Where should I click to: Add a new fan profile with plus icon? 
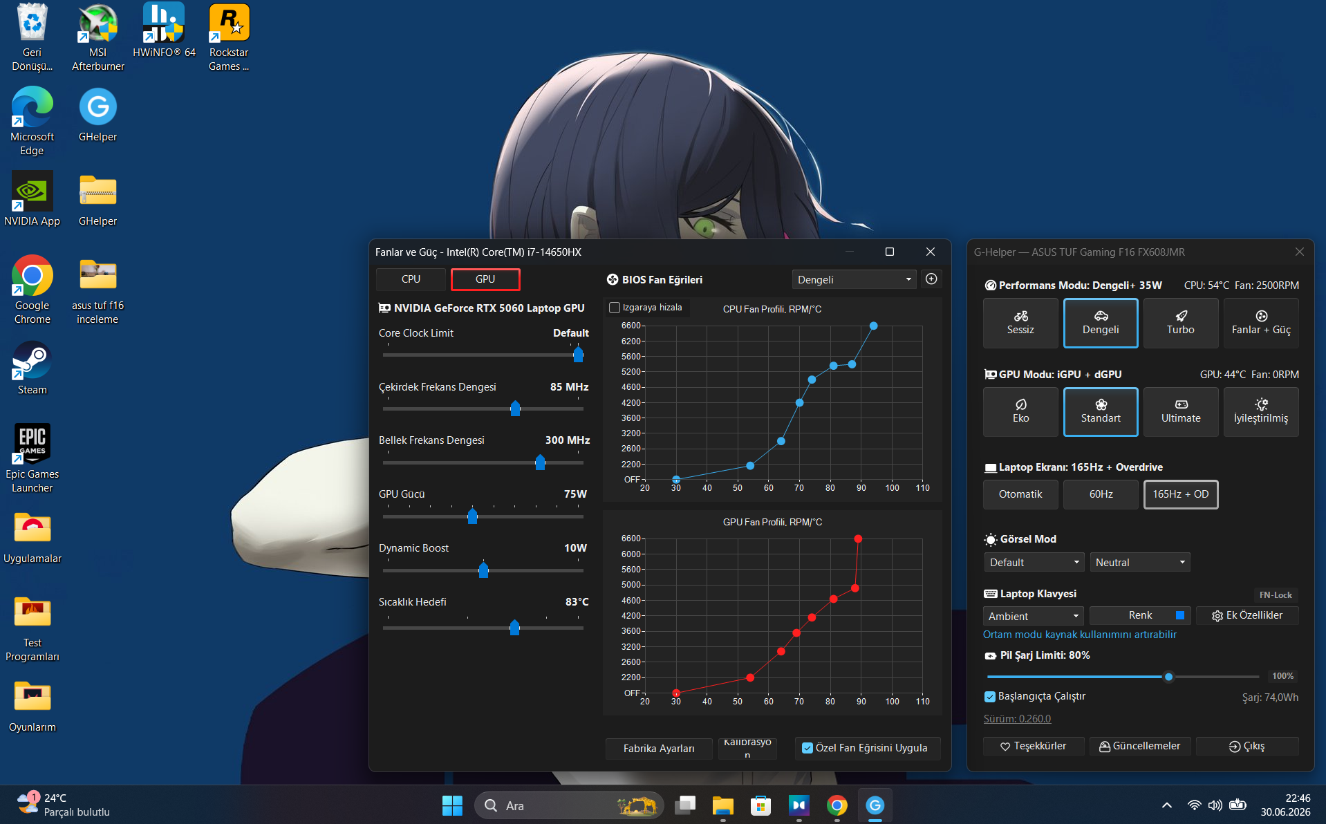click(931, 279)
